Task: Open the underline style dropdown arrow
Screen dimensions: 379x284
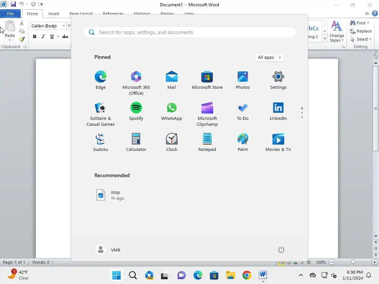Action: point(58,37)
